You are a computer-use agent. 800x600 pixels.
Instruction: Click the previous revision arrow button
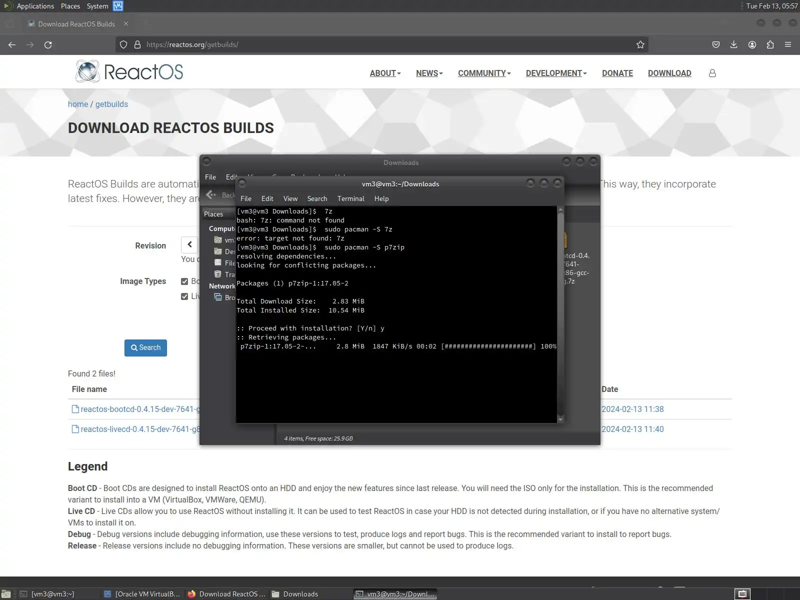pos(189,244)
